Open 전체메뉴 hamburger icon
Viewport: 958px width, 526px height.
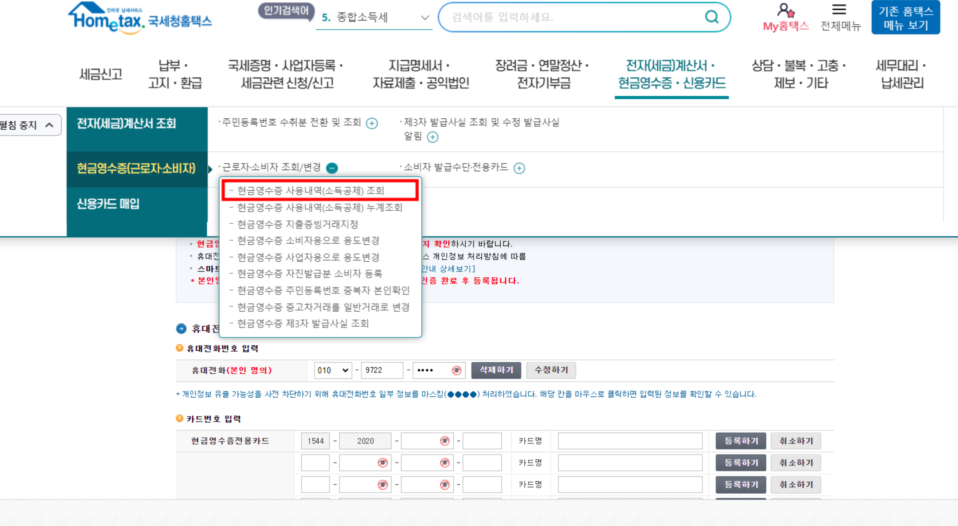[x=839, y=10]
